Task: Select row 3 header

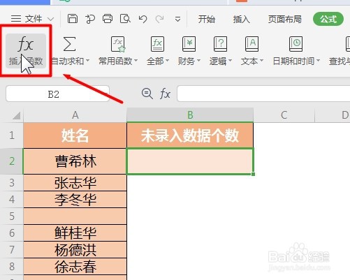Action: (x=12, y=183)
